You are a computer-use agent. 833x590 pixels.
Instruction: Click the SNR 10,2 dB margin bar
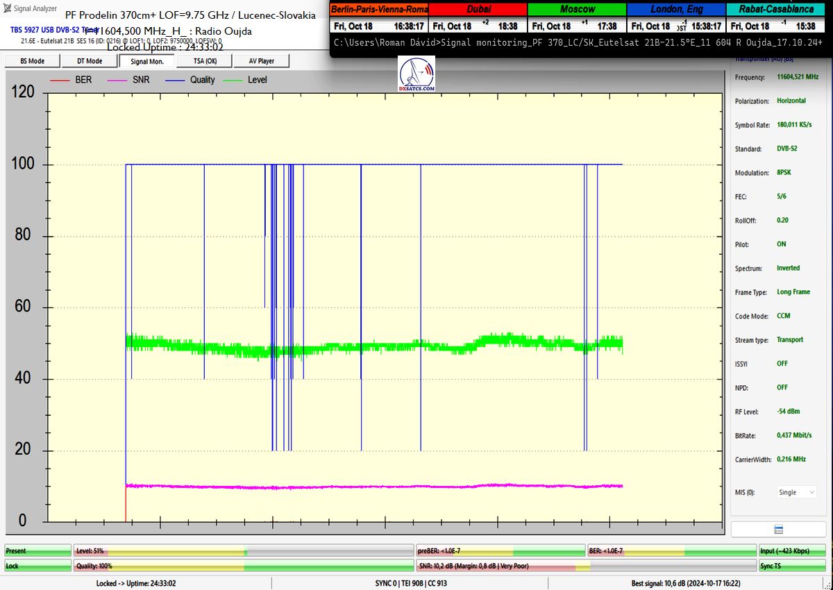click(587, 566)
